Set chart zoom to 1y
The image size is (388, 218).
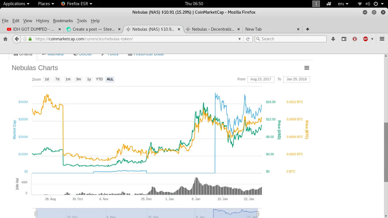[89, 79]
